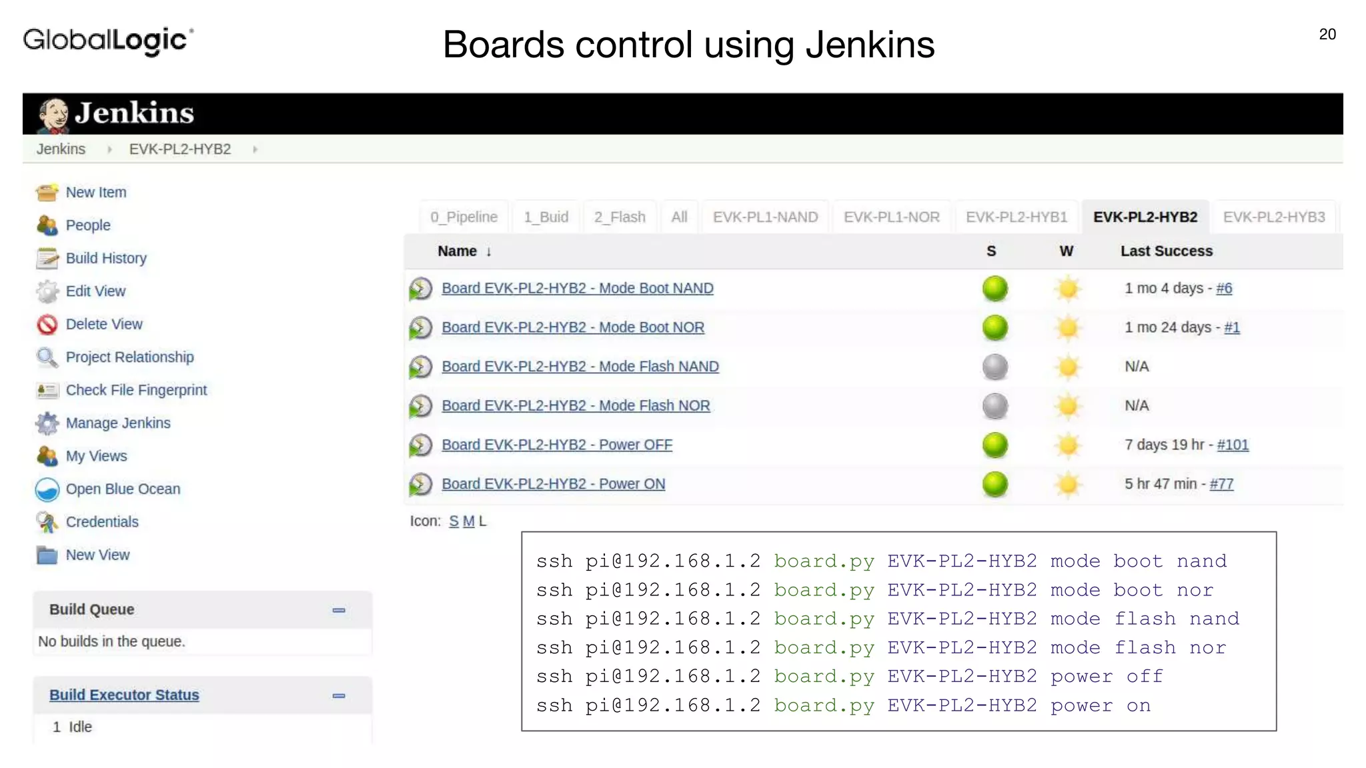Screen dimensions: 1366x768
Task: Open last successful build #101
Action: [1233, 445]
